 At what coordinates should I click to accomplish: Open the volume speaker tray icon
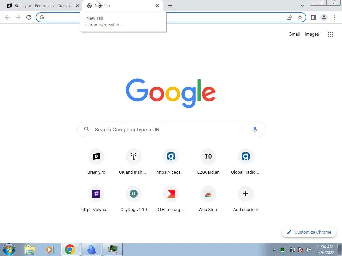pos(308,250)
